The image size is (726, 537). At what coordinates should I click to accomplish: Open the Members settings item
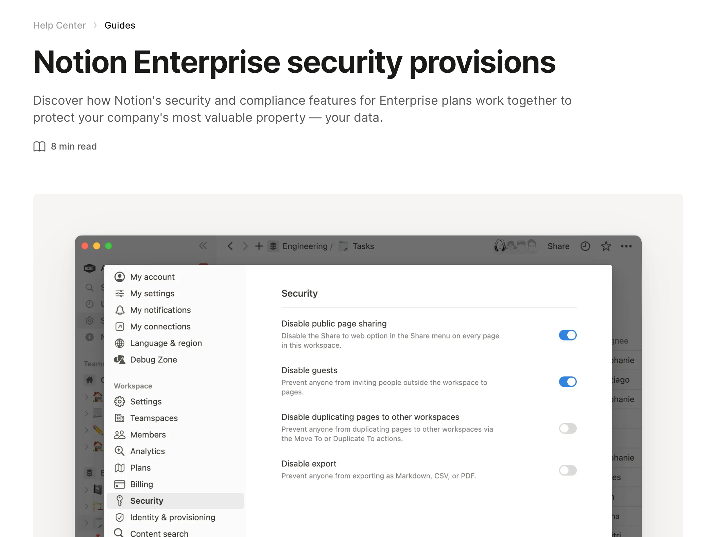pos(148,435)
